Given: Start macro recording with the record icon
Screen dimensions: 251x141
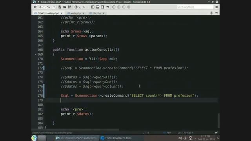Looking at the screenshot, I should 114,7.
